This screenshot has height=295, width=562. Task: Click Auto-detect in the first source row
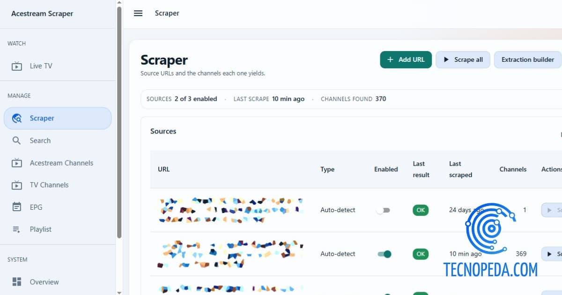[x=338, y=210]
